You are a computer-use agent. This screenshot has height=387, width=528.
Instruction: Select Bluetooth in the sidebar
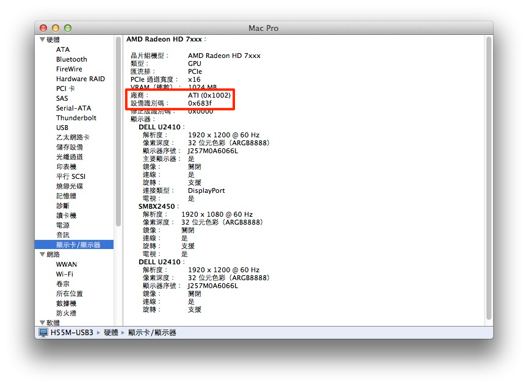point(71,59)
